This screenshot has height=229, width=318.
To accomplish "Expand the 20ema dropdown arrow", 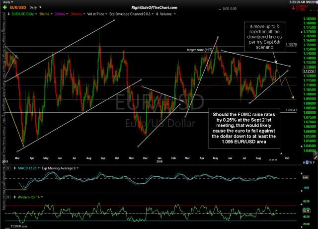I will tap(67, 14).
